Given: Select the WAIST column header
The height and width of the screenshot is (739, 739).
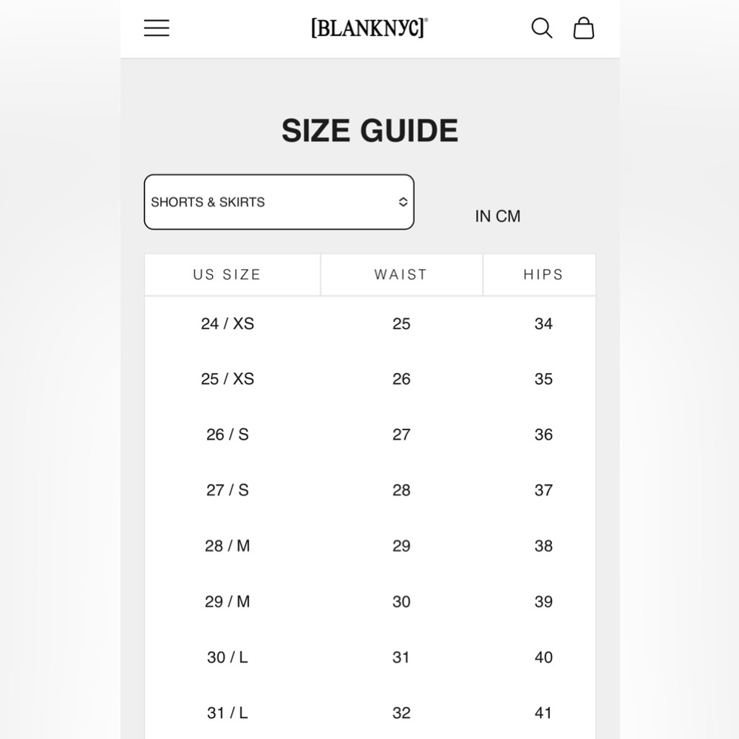Looking at the screenshot, I should pyautogui.click(x=401, y=275).
